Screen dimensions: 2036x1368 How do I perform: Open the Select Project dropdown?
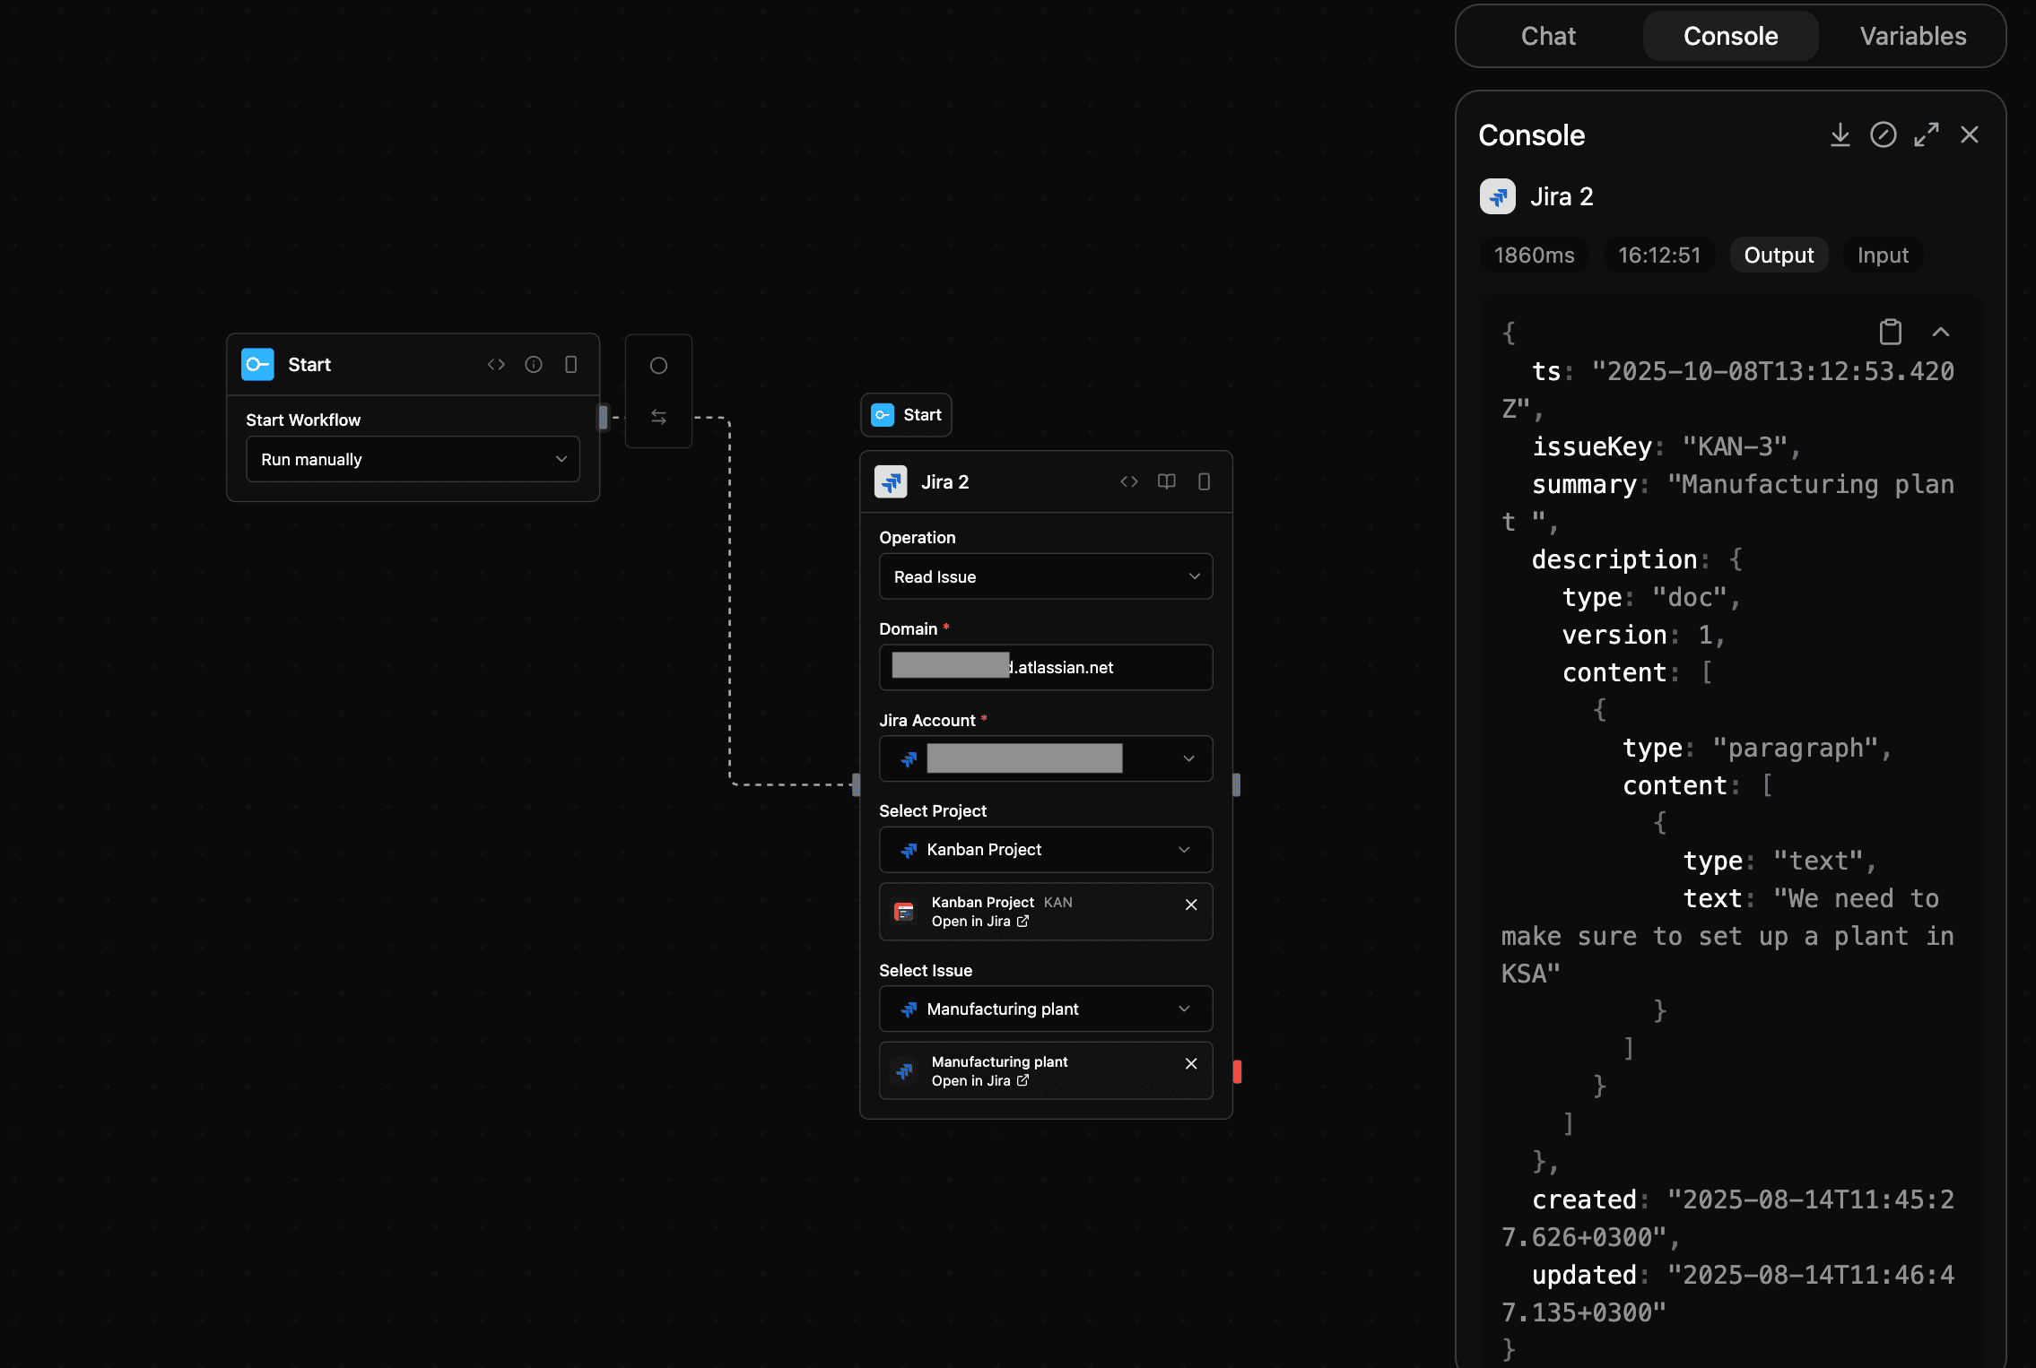coord(1045,849)
